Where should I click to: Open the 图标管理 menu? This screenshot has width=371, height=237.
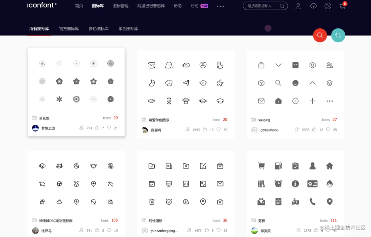tap(120, 6)
